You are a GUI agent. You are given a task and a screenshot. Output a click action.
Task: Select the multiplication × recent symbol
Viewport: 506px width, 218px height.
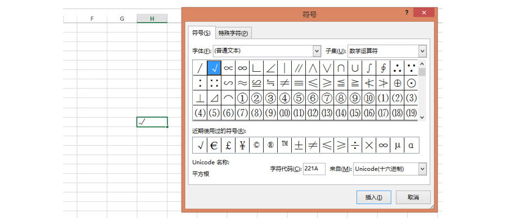click(x=369, y=145)
